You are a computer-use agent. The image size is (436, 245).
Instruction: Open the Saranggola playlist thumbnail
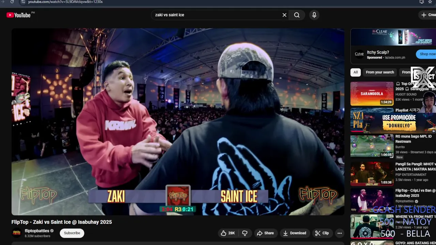click(x=372, y=94)
